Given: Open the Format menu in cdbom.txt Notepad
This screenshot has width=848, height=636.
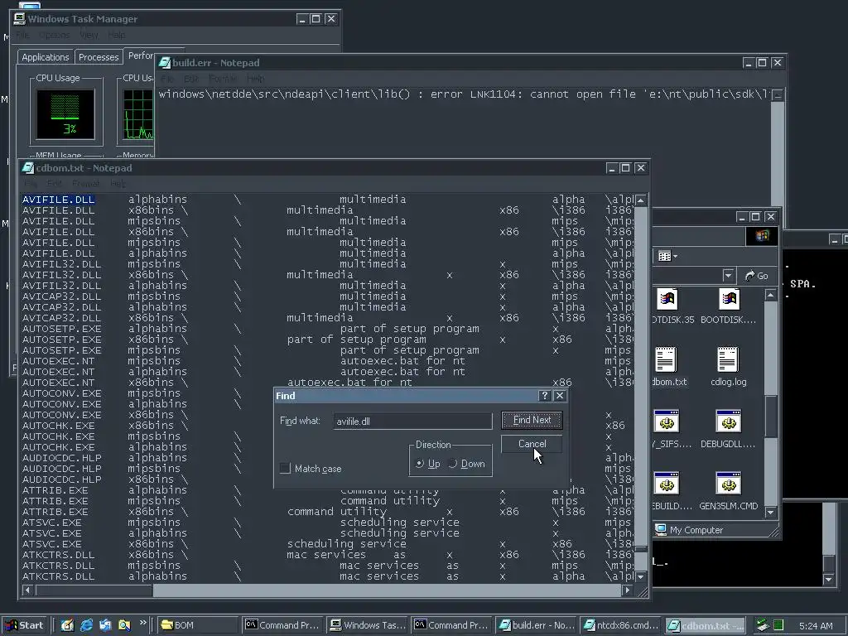Looking at the screenshot, I should pos(85,183).
